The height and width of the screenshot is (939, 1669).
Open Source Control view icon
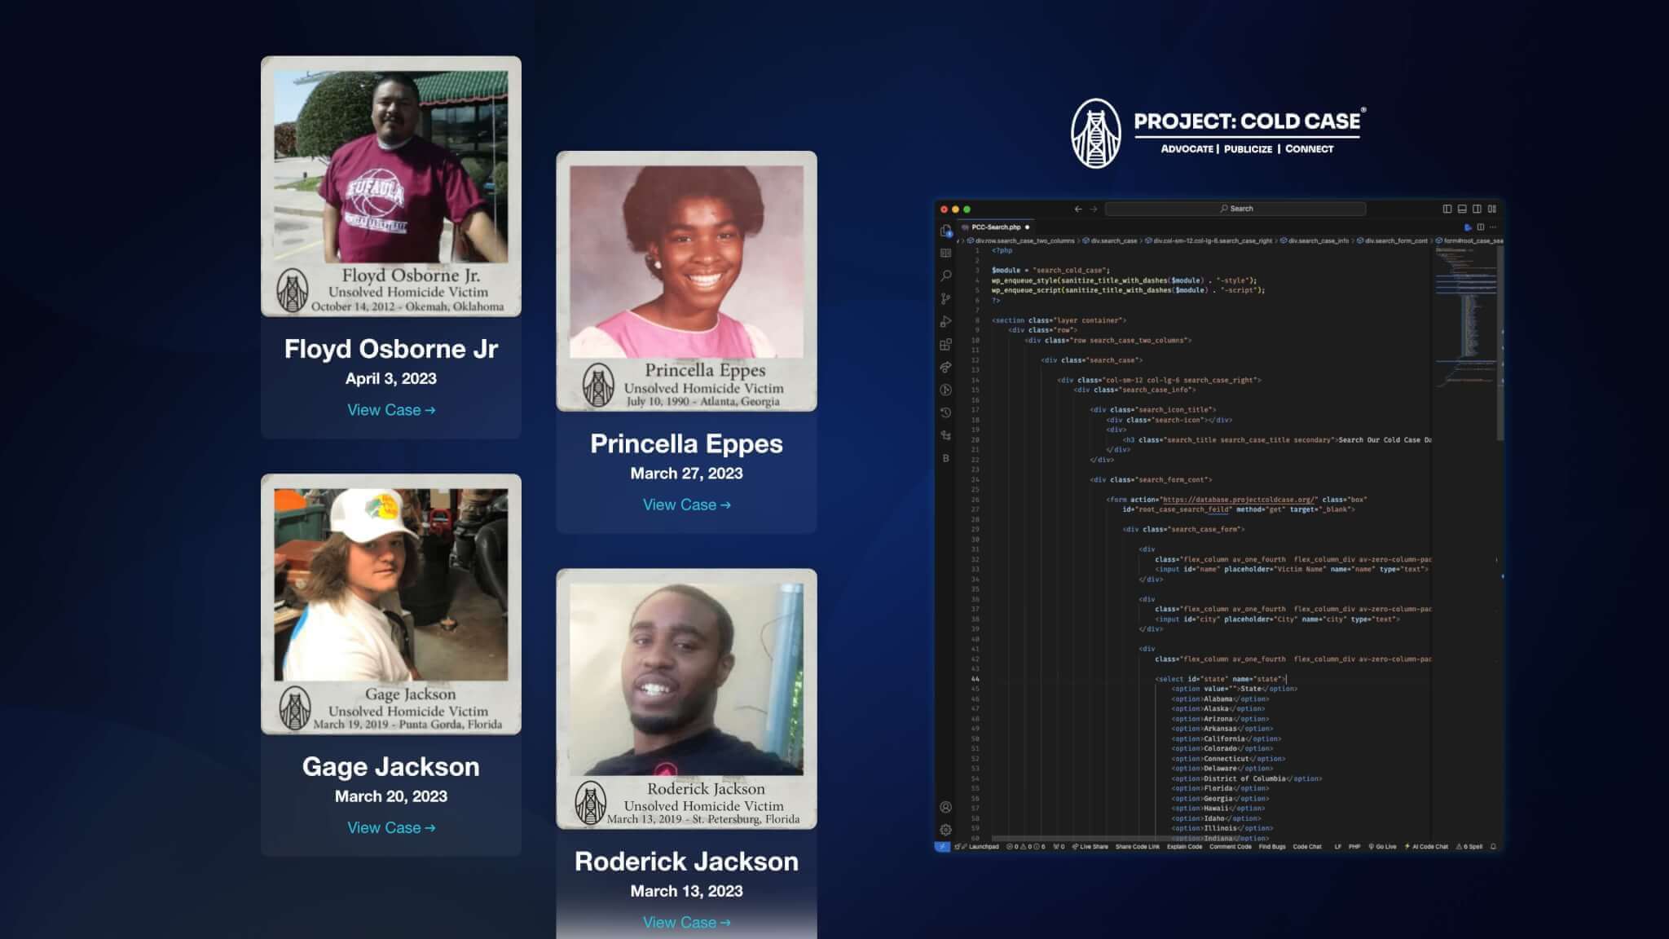click(945, 298)
